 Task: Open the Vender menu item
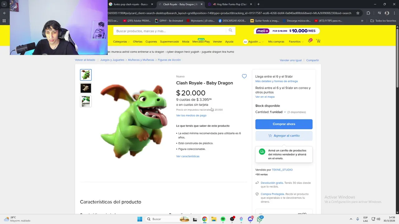click(x=217, y=41)
